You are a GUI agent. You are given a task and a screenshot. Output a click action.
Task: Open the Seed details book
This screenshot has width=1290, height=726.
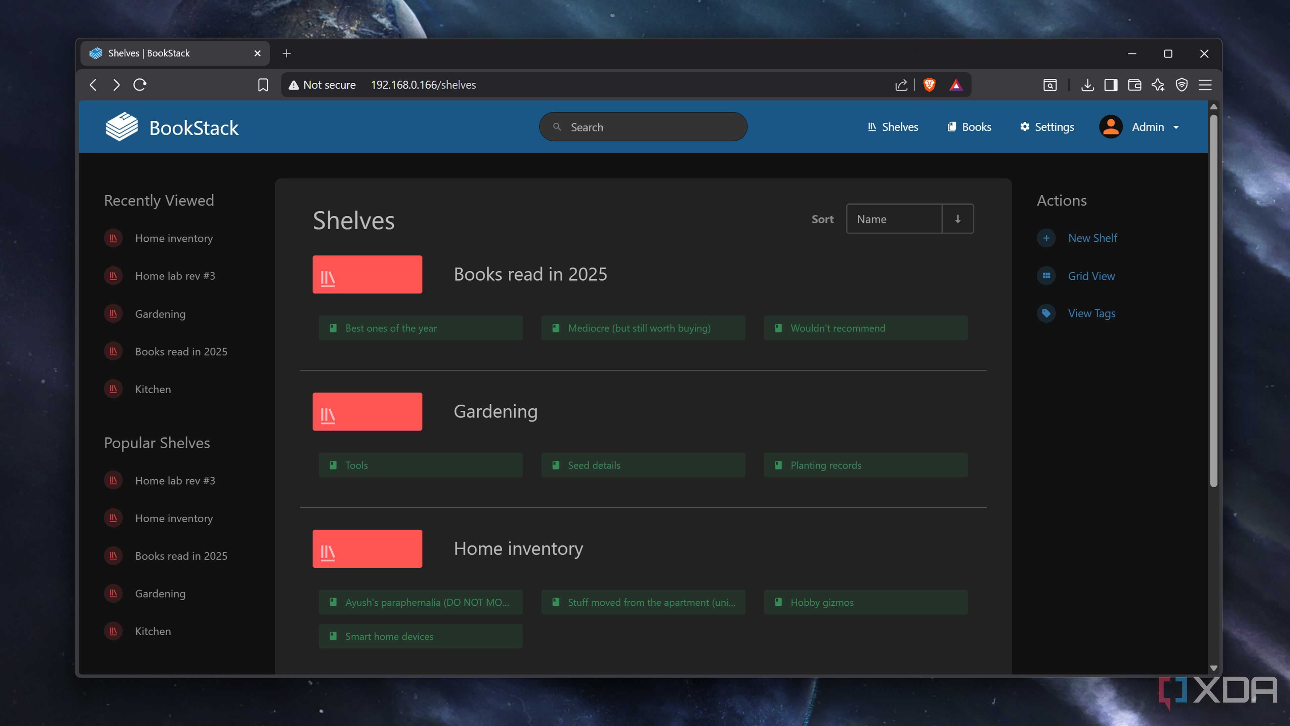pos(643,465)
